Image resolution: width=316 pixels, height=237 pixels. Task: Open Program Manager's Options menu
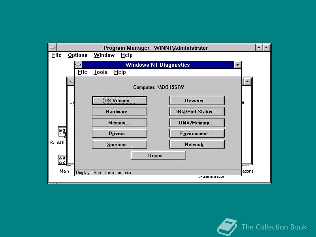[x=77, y=55]
